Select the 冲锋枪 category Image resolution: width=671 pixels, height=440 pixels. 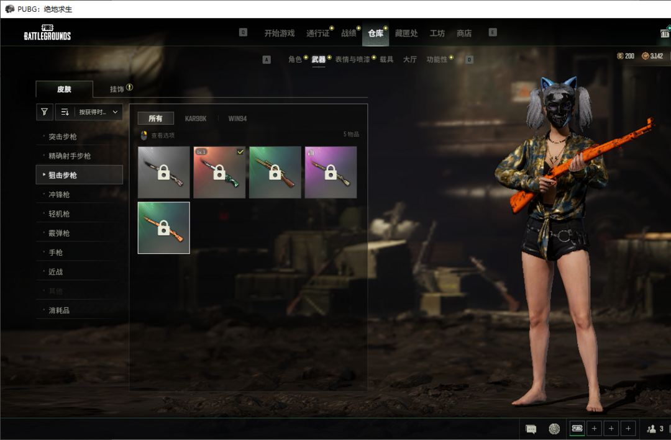[x=80, y=195]
